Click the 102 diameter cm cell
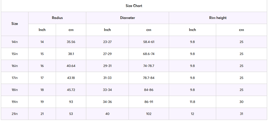Screen dimensions: 268x121 click(x=149, y=114)
